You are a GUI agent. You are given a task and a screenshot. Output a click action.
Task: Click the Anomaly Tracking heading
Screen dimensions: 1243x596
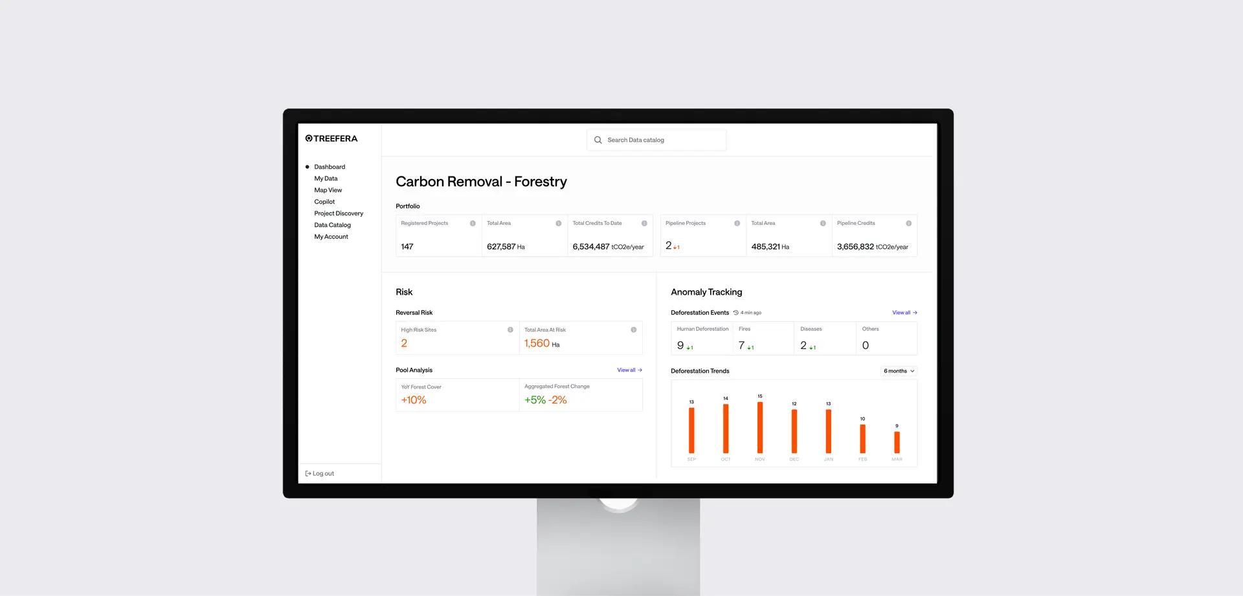(x=706, y=292)
